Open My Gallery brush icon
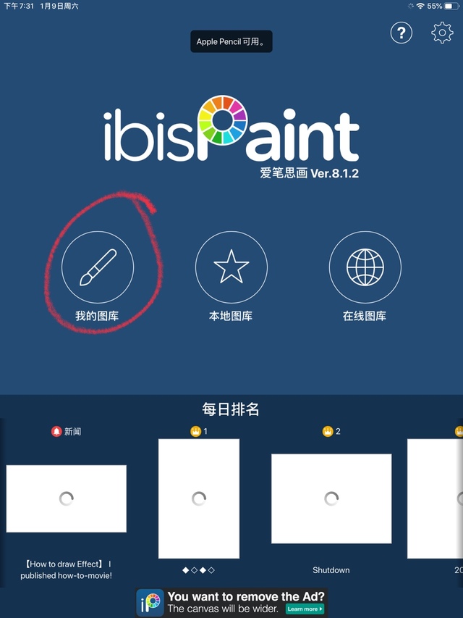 pyautogui.click(x=98, y=267)
